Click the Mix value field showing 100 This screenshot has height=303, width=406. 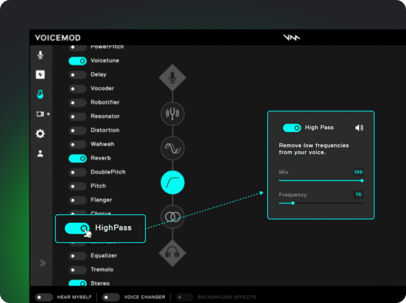pyautogui.click(x=358, y=172)
